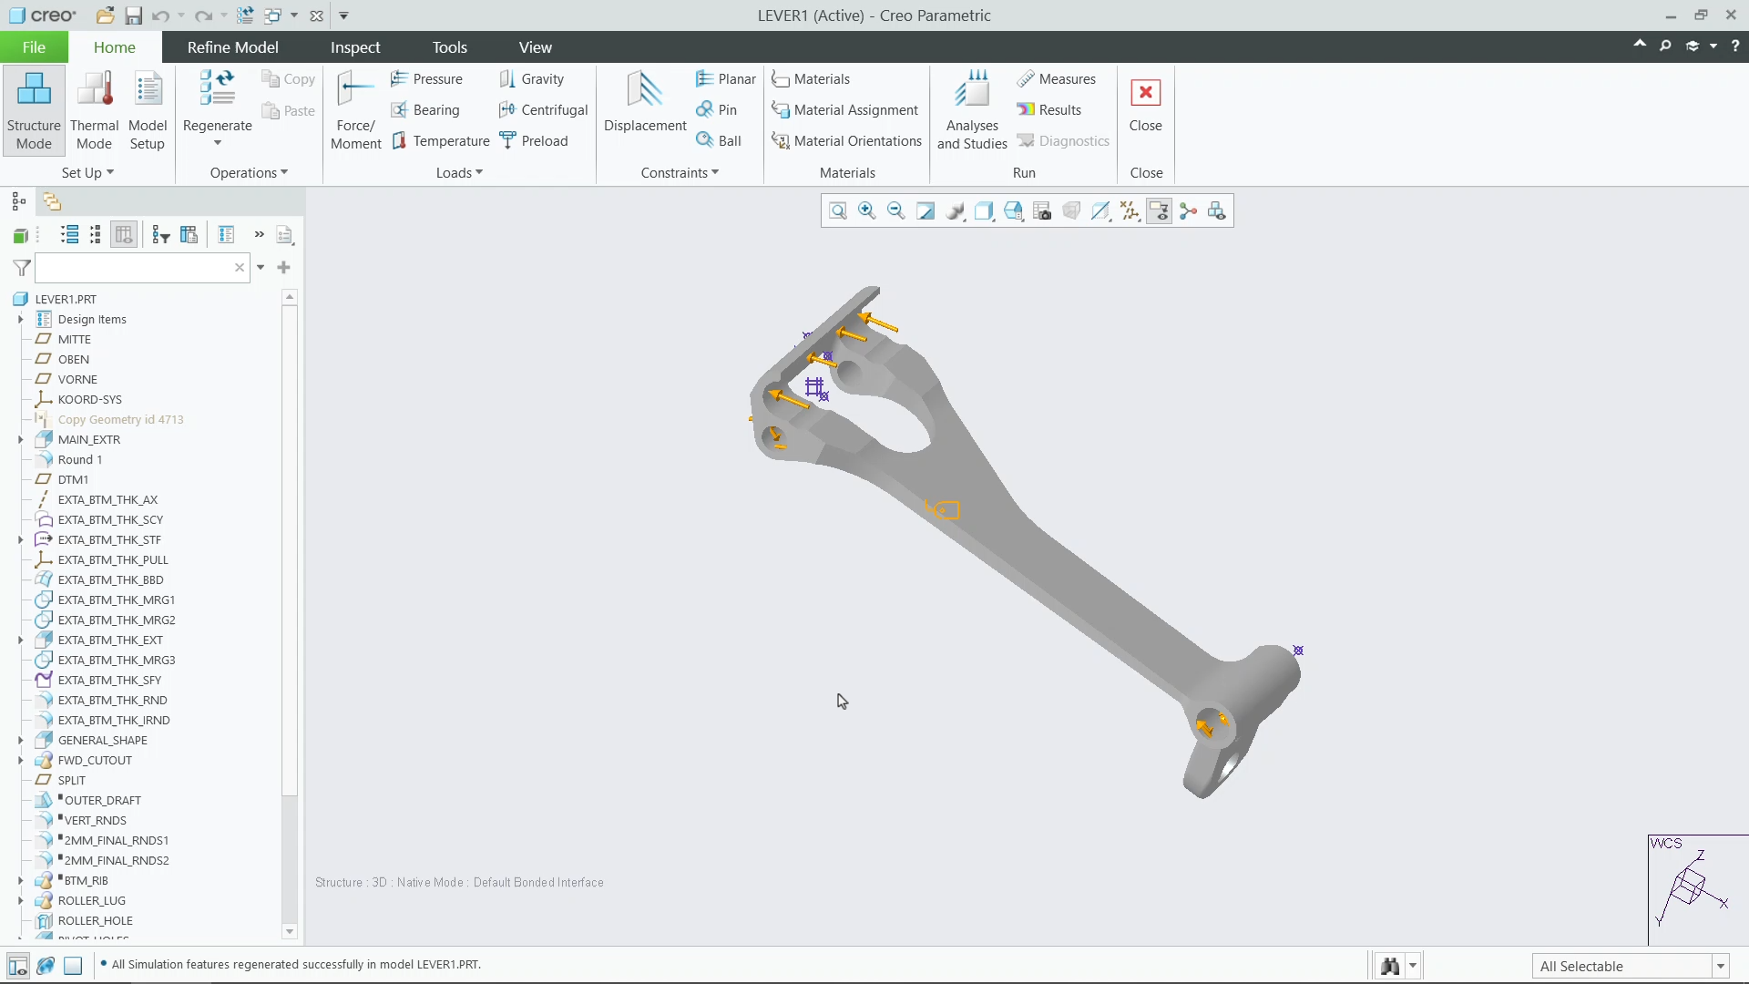Toggle datum display filters icon

(x=1130, y=211)
